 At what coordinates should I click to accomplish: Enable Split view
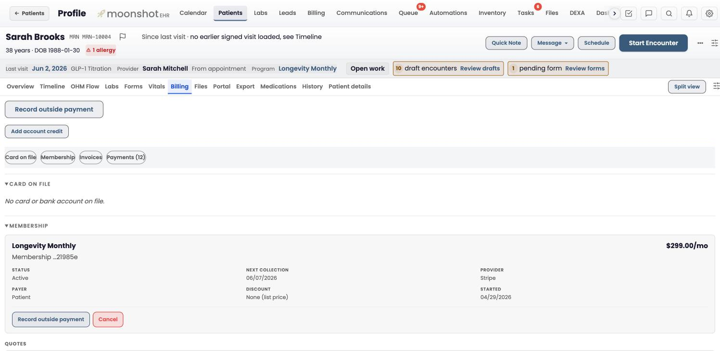(687, 87)
